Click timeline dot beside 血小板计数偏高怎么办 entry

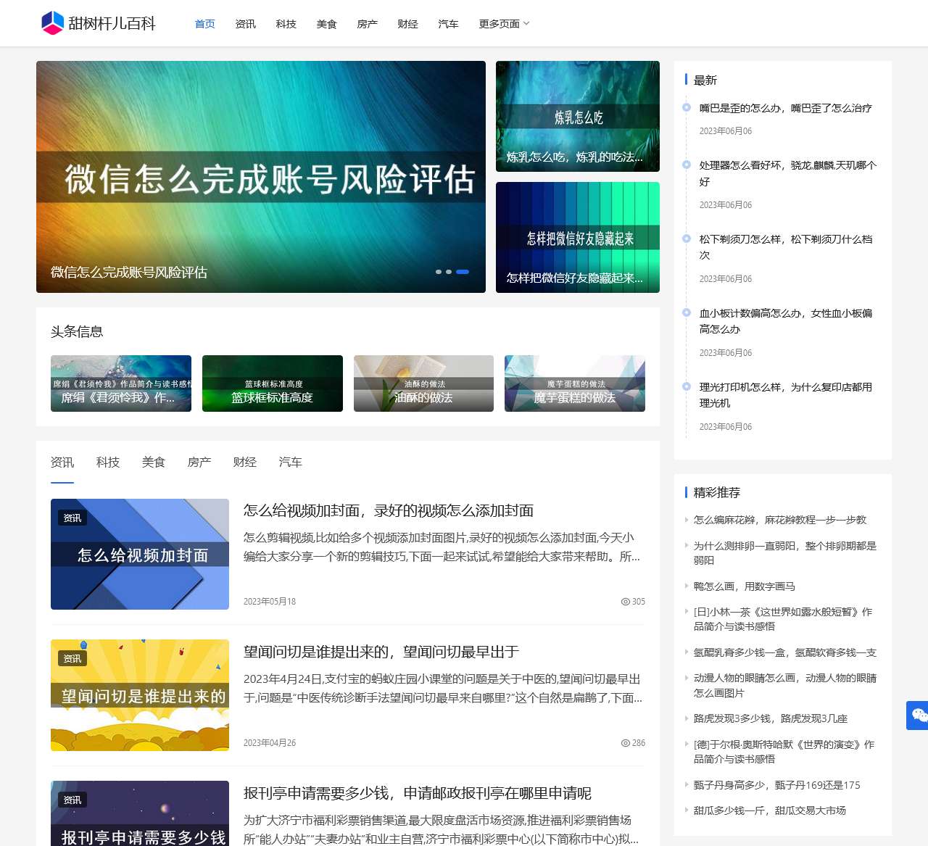pos(686,312)
